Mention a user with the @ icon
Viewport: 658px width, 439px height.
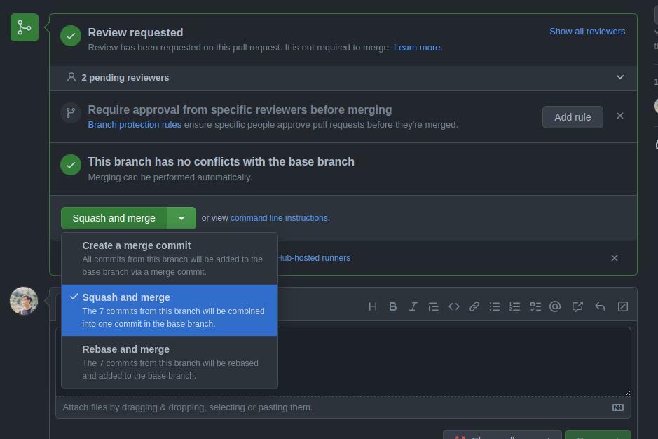[x=556, y=306]
